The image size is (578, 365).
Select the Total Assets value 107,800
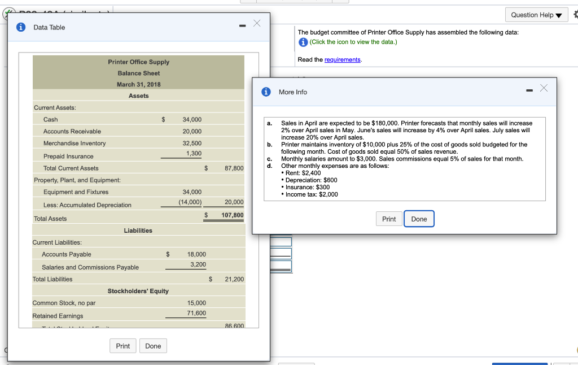coord(232,215)
